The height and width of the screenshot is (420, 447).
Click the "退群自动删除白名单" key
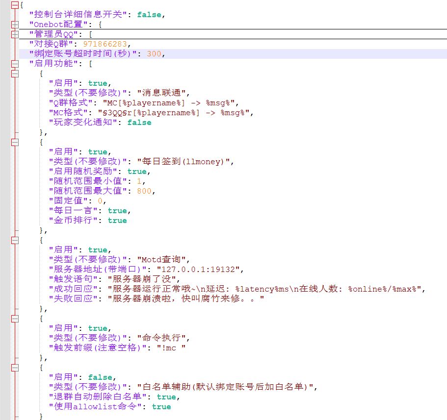[x=98, y=396]
